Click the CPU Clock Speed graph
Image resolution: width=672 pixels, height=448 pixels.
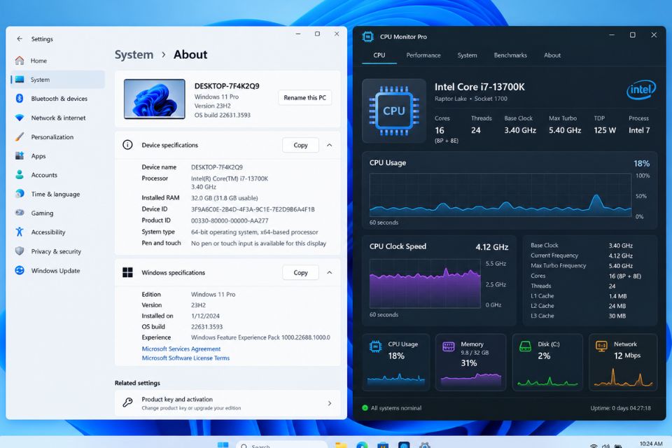pyautogui.click(x=425, y=283)
